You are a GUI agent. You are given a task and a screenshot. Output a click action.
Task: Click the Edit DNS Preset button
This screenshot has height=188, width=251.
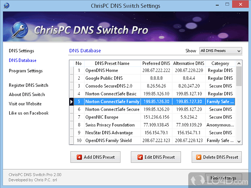(156, 157)
